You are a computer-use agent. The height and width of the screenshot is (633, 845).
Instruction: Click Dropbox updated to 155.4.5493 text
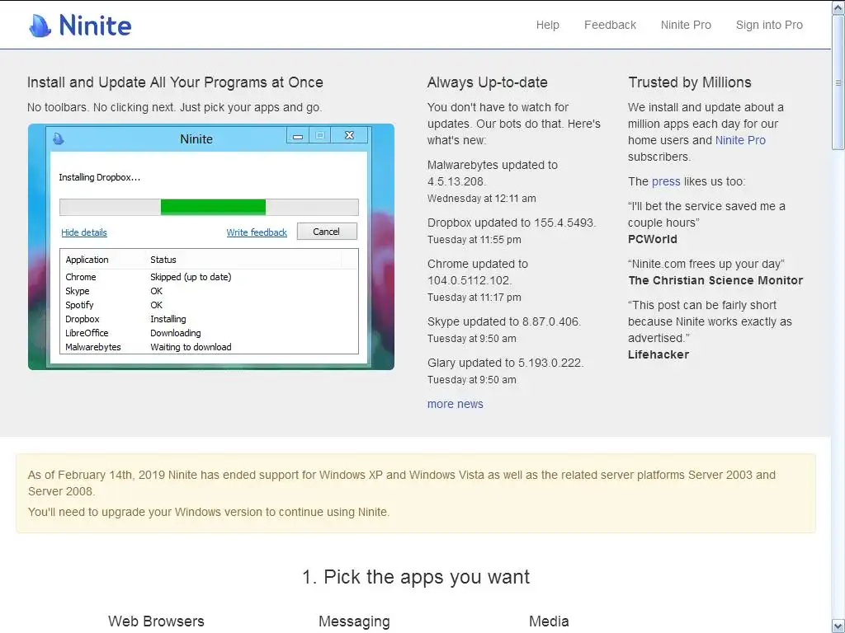[512, 223]
